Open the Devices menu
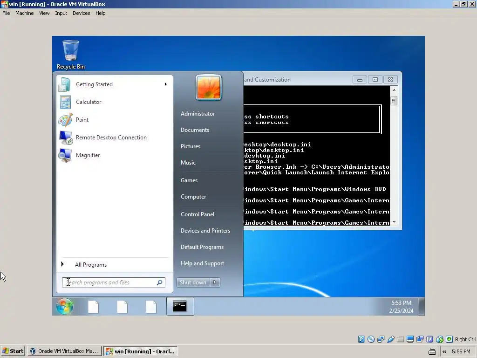This screenshot has height=358, width=477. pos(81,13)
